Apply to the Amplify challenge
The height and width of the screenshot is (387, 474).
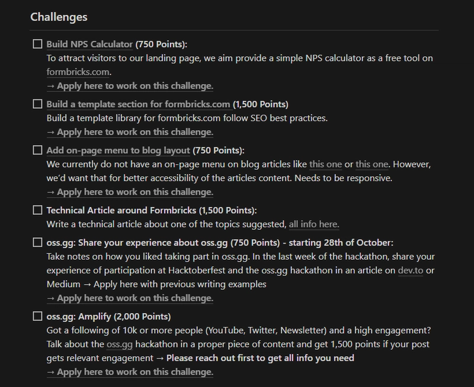click(x=130, y=372)
